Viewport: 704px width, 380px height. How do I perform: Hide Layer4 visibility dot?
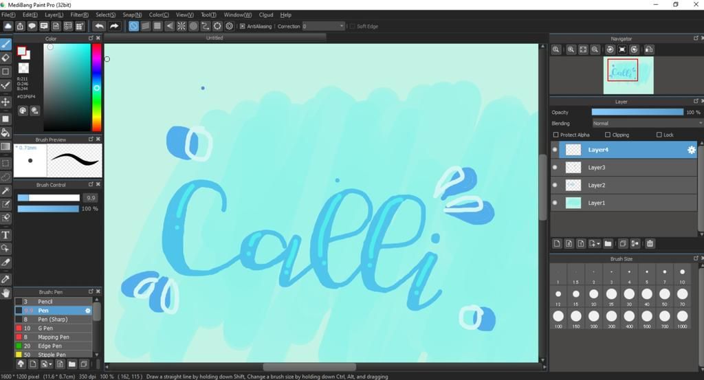tap(555, 150)
